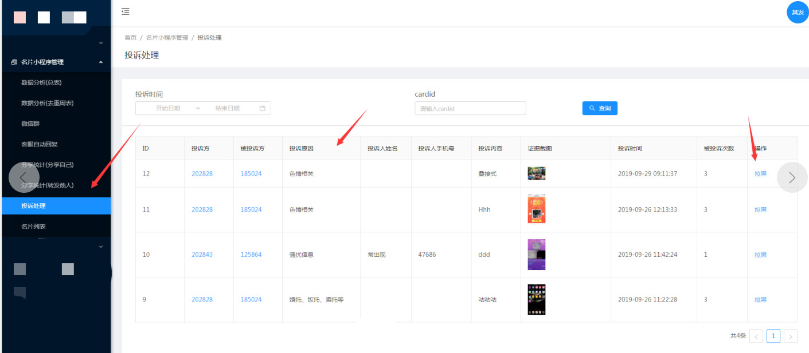Image resolution: width=809 pixels, height=353 pixels.
Task: Go to next page in pagination
Action: (x=791, y=336)
